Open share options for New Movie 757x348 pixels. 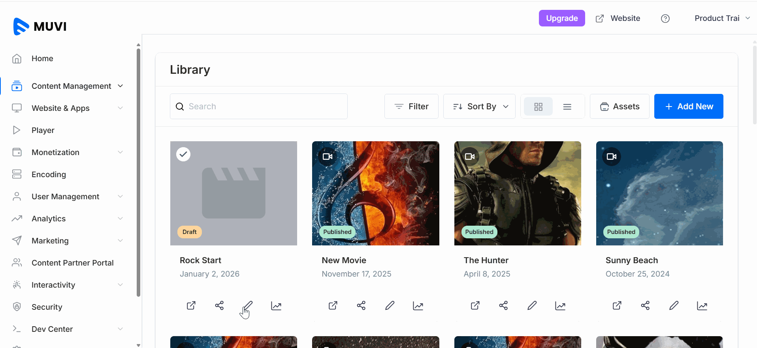pyautogui.click(x=361, y=306)
